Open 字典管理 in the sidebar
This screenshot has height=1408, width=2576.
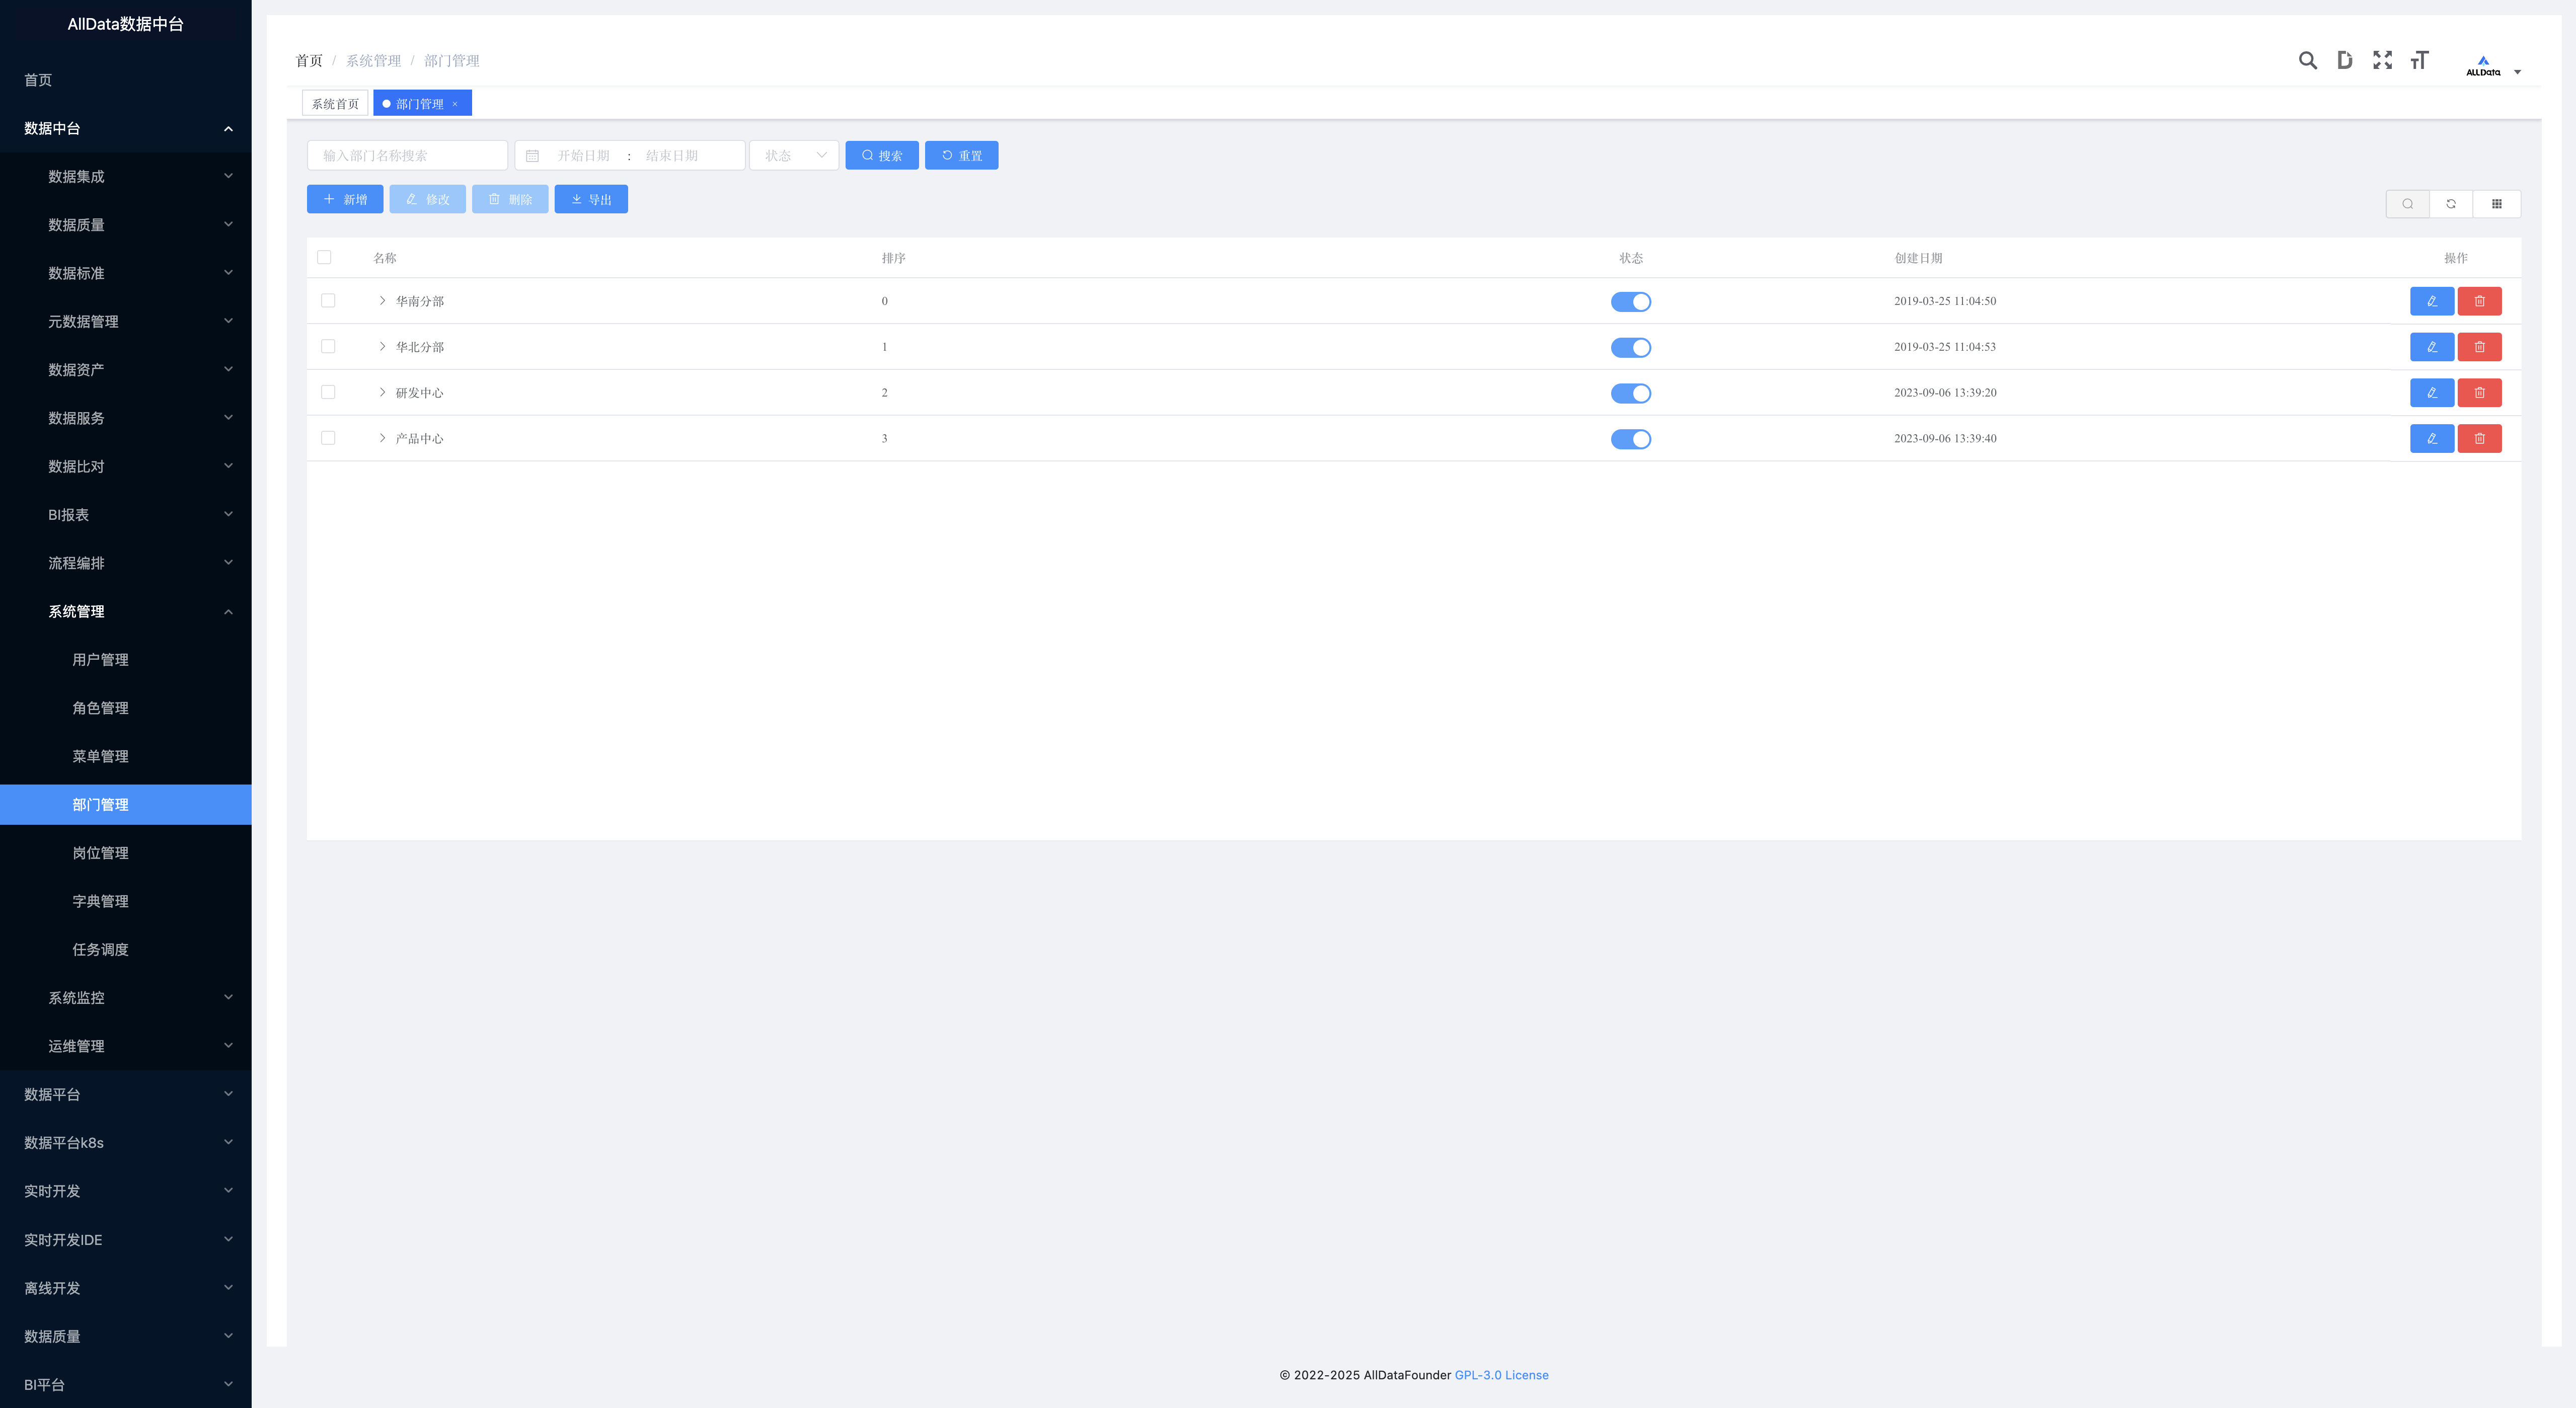point(126,902)
